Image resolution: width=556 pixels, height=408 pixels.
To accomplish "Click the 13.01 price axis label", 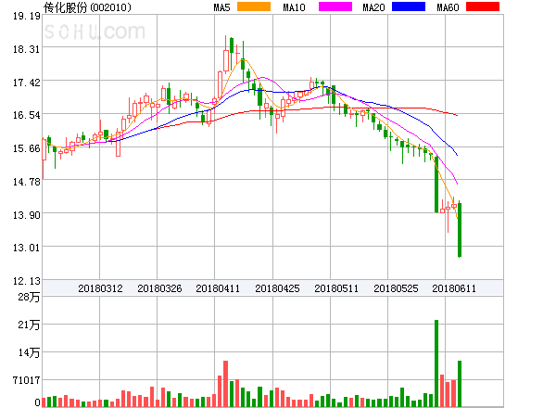I will point(27,248).
